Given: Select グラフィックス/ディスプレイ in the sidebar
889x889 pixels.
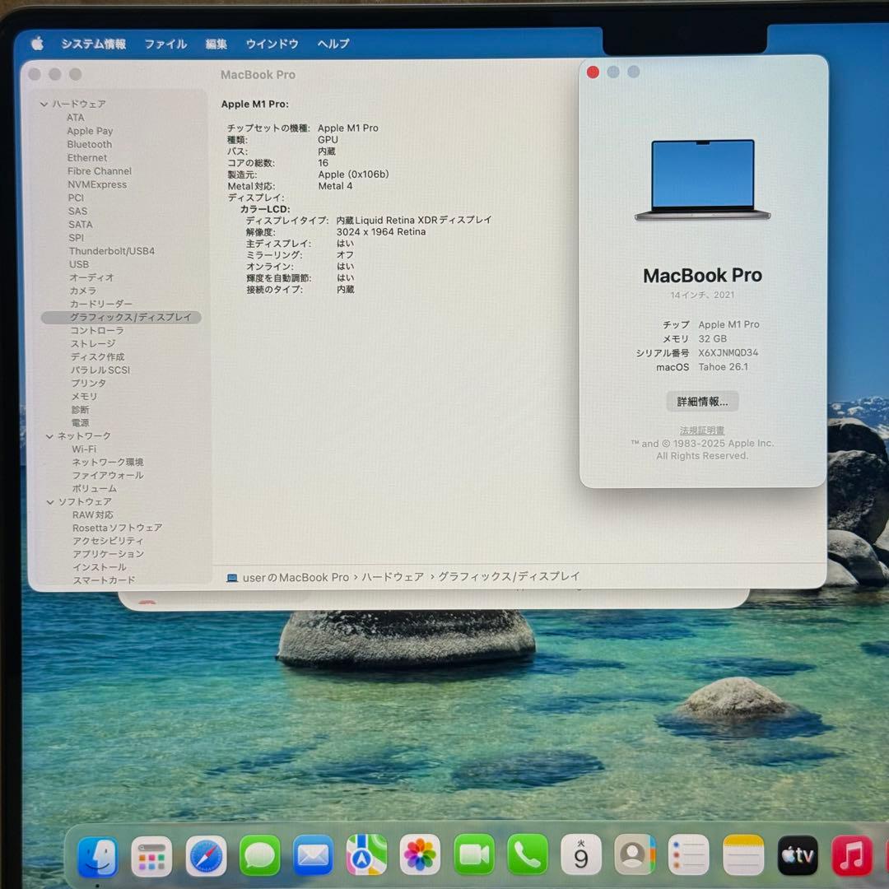Looking at the screenshot, I should pyautogui.click(x=121, y=317).
